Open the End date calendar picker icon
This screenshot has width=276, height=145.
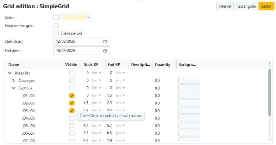point(105,51)
